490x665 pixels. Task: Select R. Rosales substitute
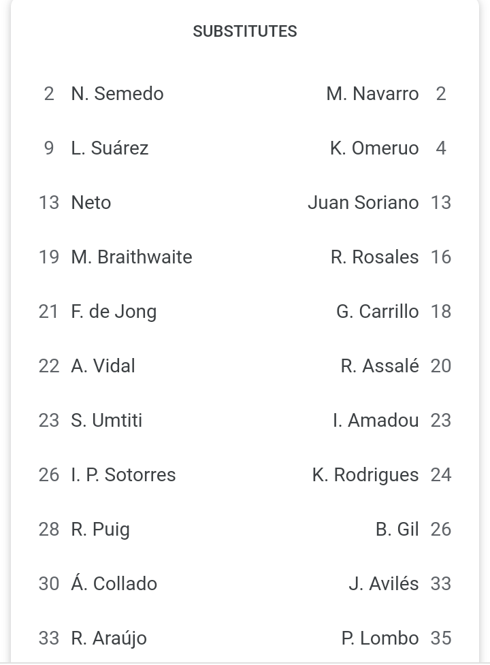click(x=375, y=257)
